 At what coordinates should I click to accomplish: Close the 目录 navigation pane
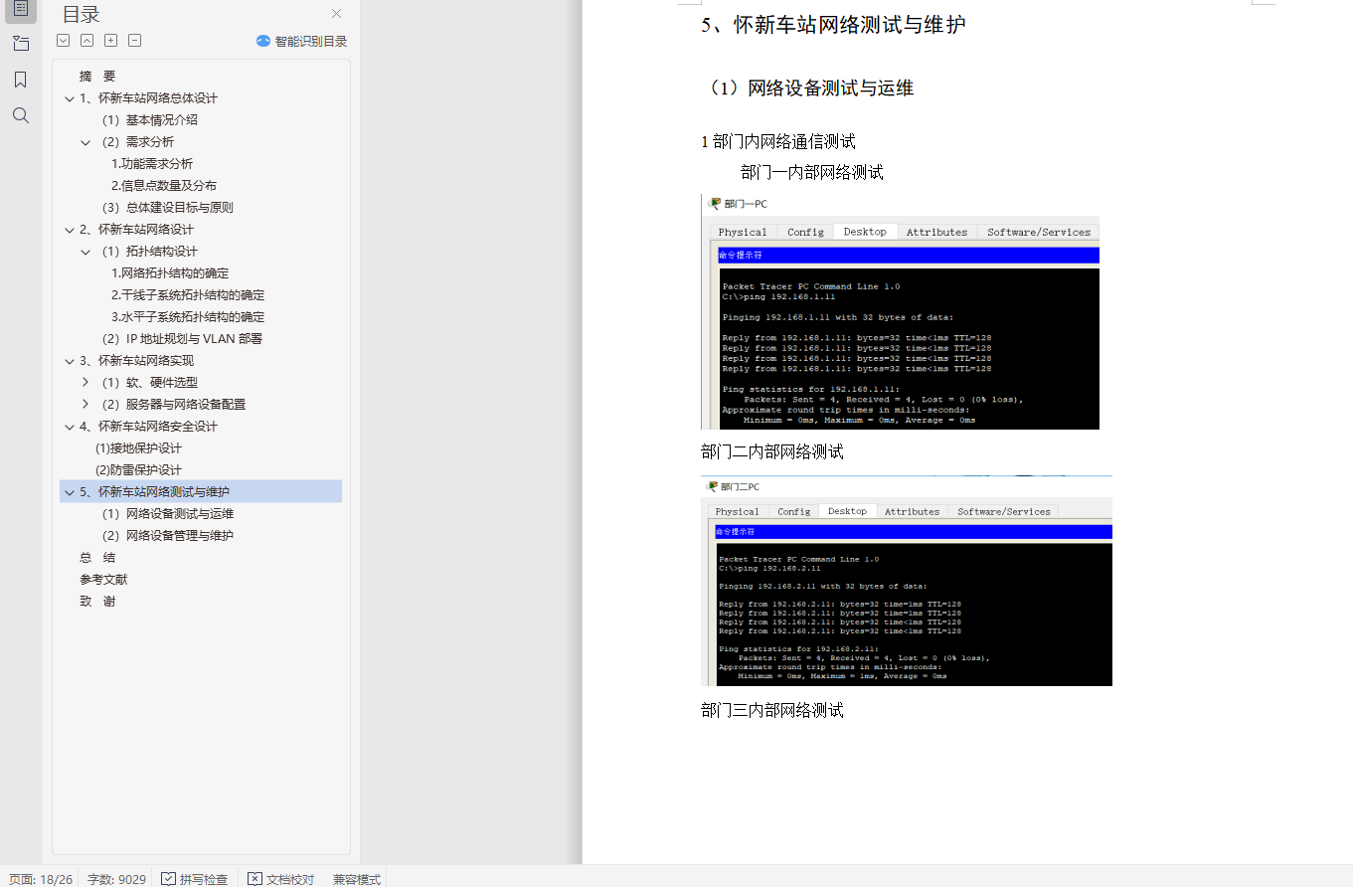click(336, 14)
